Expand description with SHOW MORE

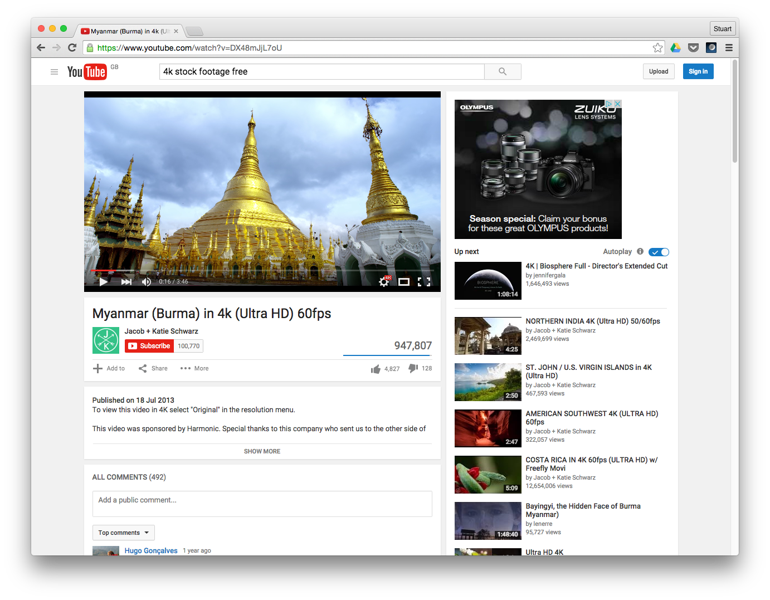(x=262, y=451)
